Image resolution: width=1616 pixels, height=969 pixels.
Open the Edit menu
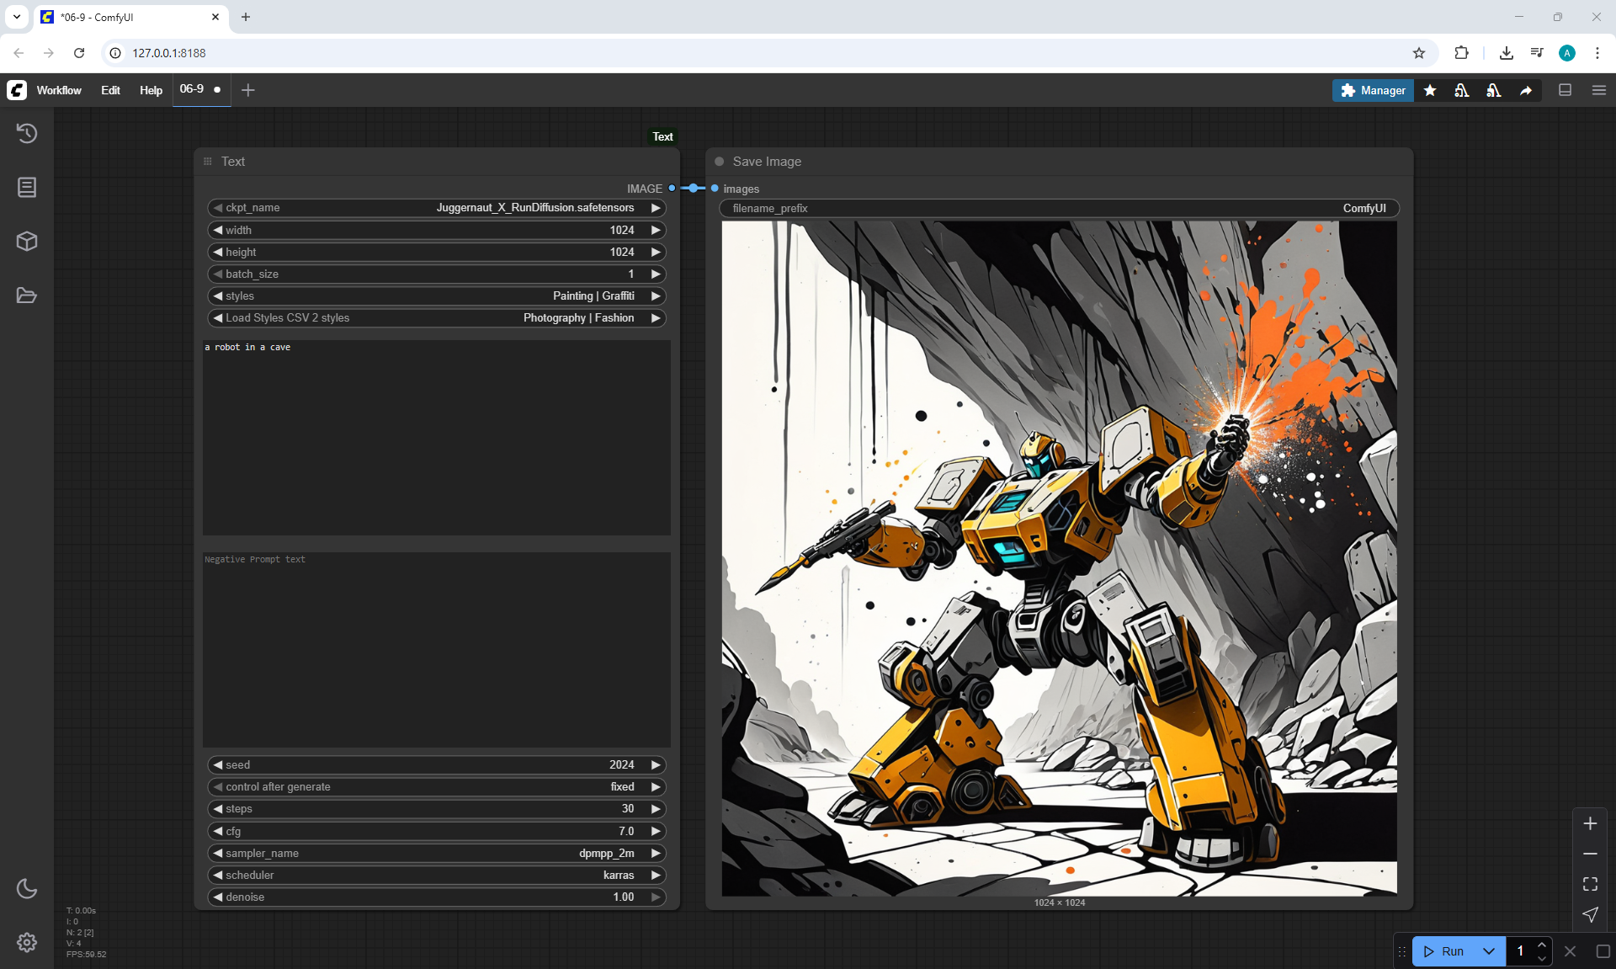tap(110, 90)
